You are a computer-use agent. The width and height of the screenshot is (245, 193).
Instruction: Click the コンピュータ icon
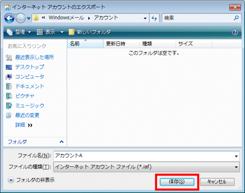9,77
